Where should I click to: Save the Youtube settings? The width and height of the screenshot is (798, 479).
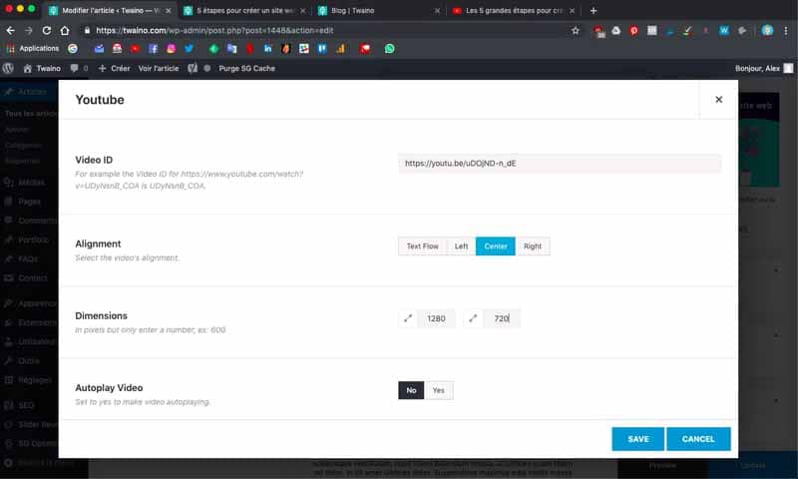637,439
